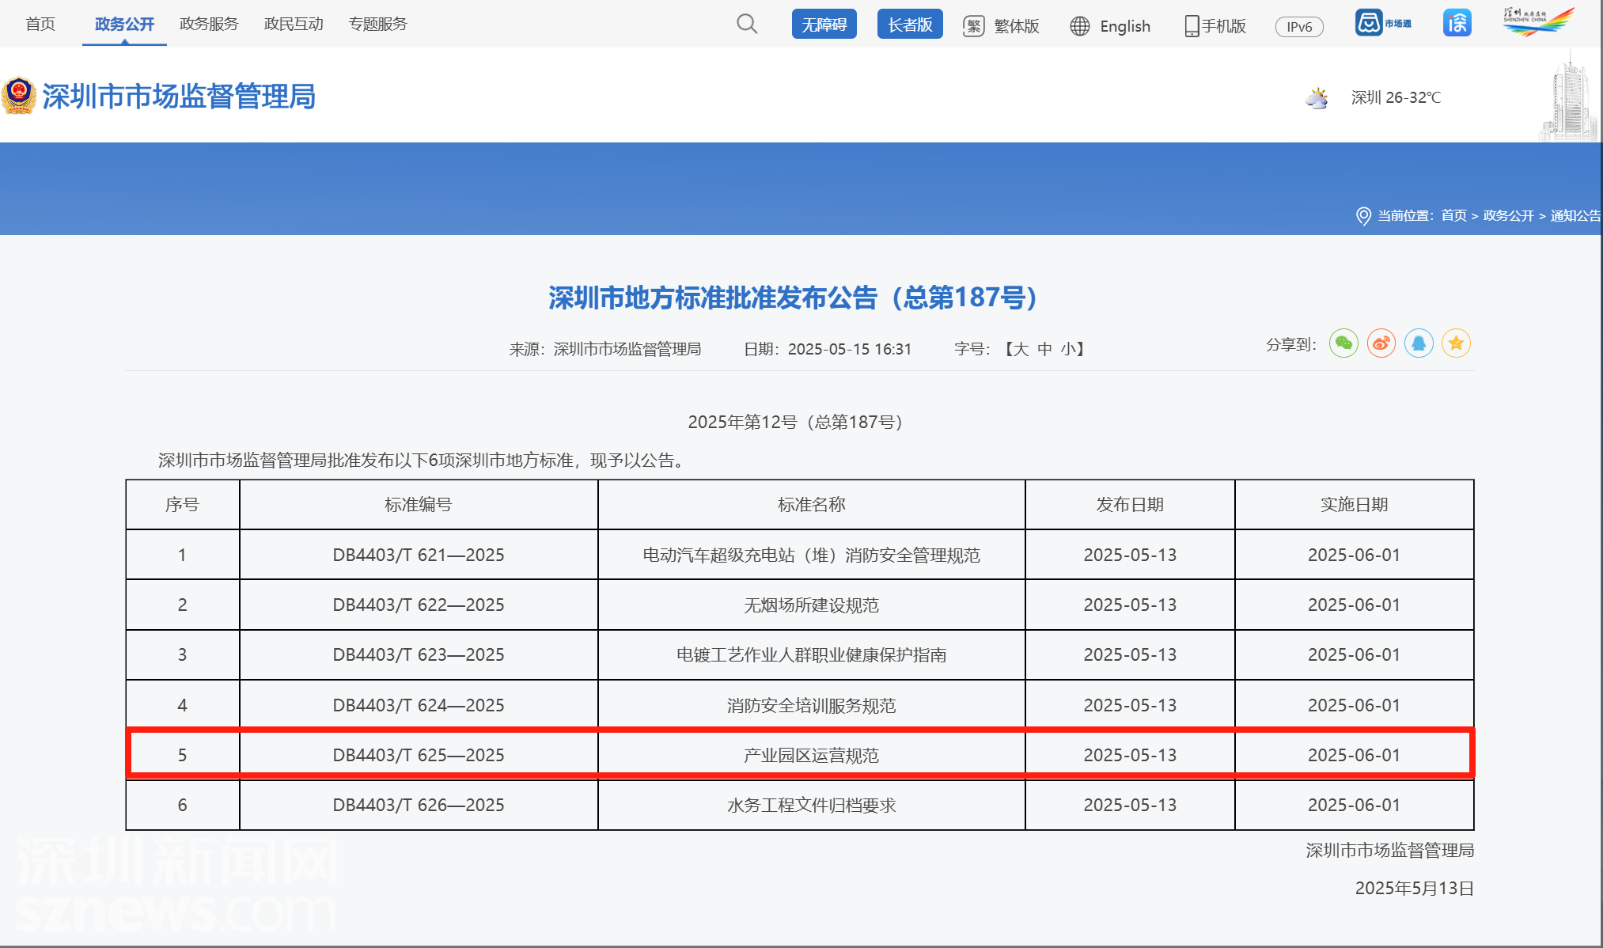
Task: Open the 政民互动 menu item
Action: 294,24
